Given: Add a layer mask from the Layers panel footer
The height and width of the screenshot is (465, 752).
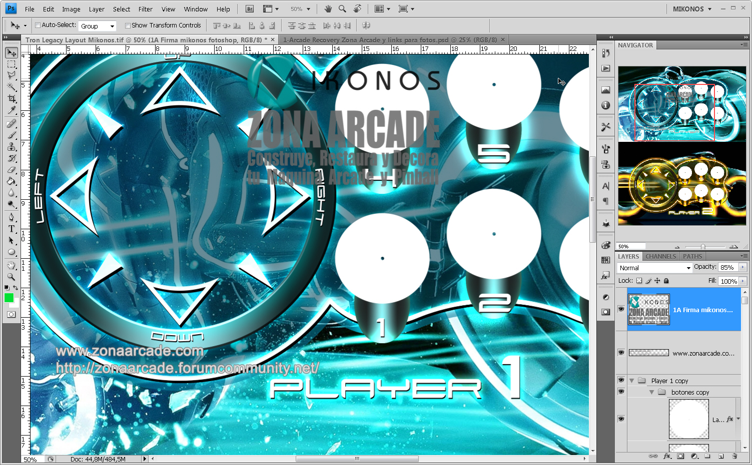Looking at the screenshot, I should [680, 456].
